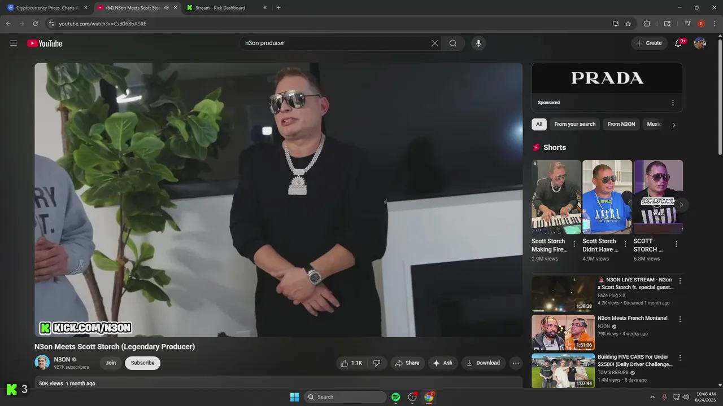Image resolution: width=723 pixels, height=406 pixels.
Task: Share the video
Action: 407,363
